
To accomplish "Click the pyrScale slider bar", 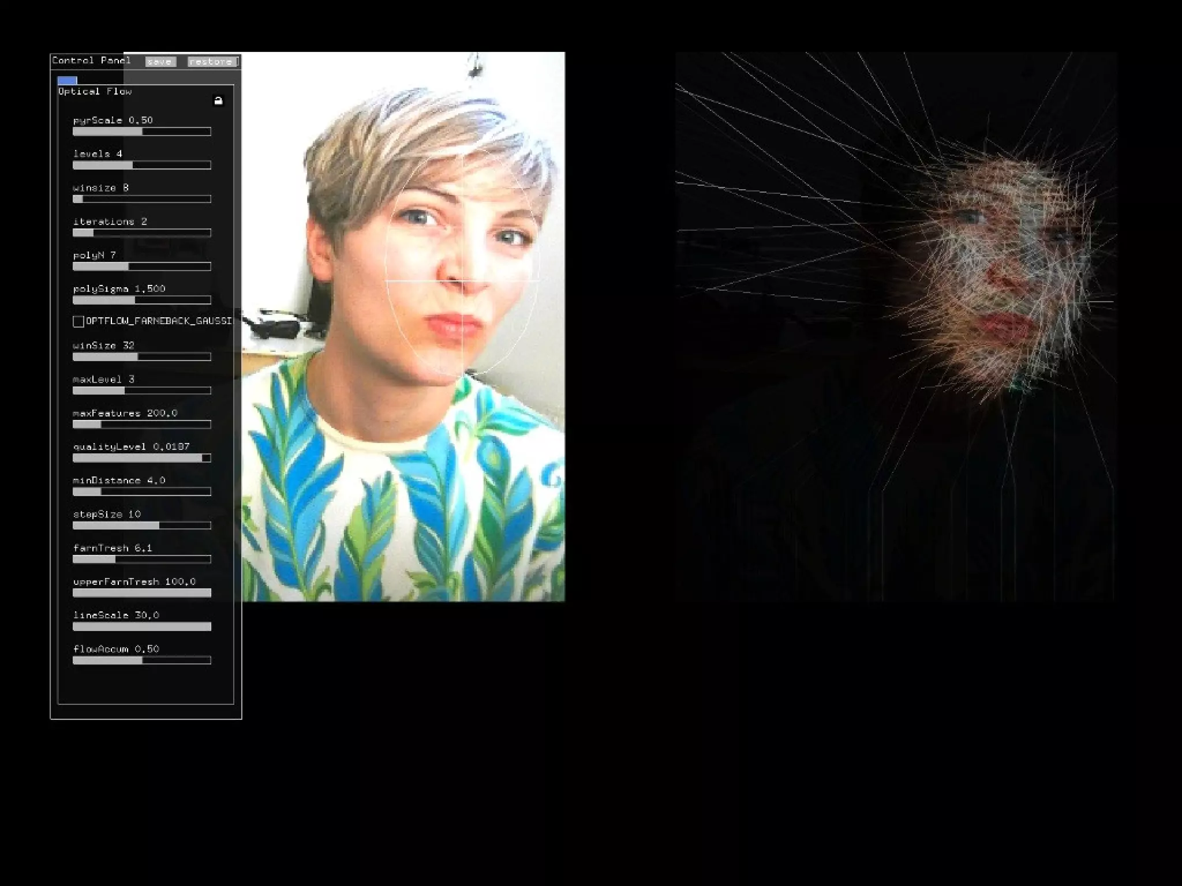I will click(141, 132).
